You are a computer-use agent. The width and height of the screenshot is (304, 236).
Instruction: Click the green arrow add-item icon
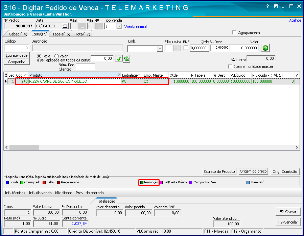point(265,48)
